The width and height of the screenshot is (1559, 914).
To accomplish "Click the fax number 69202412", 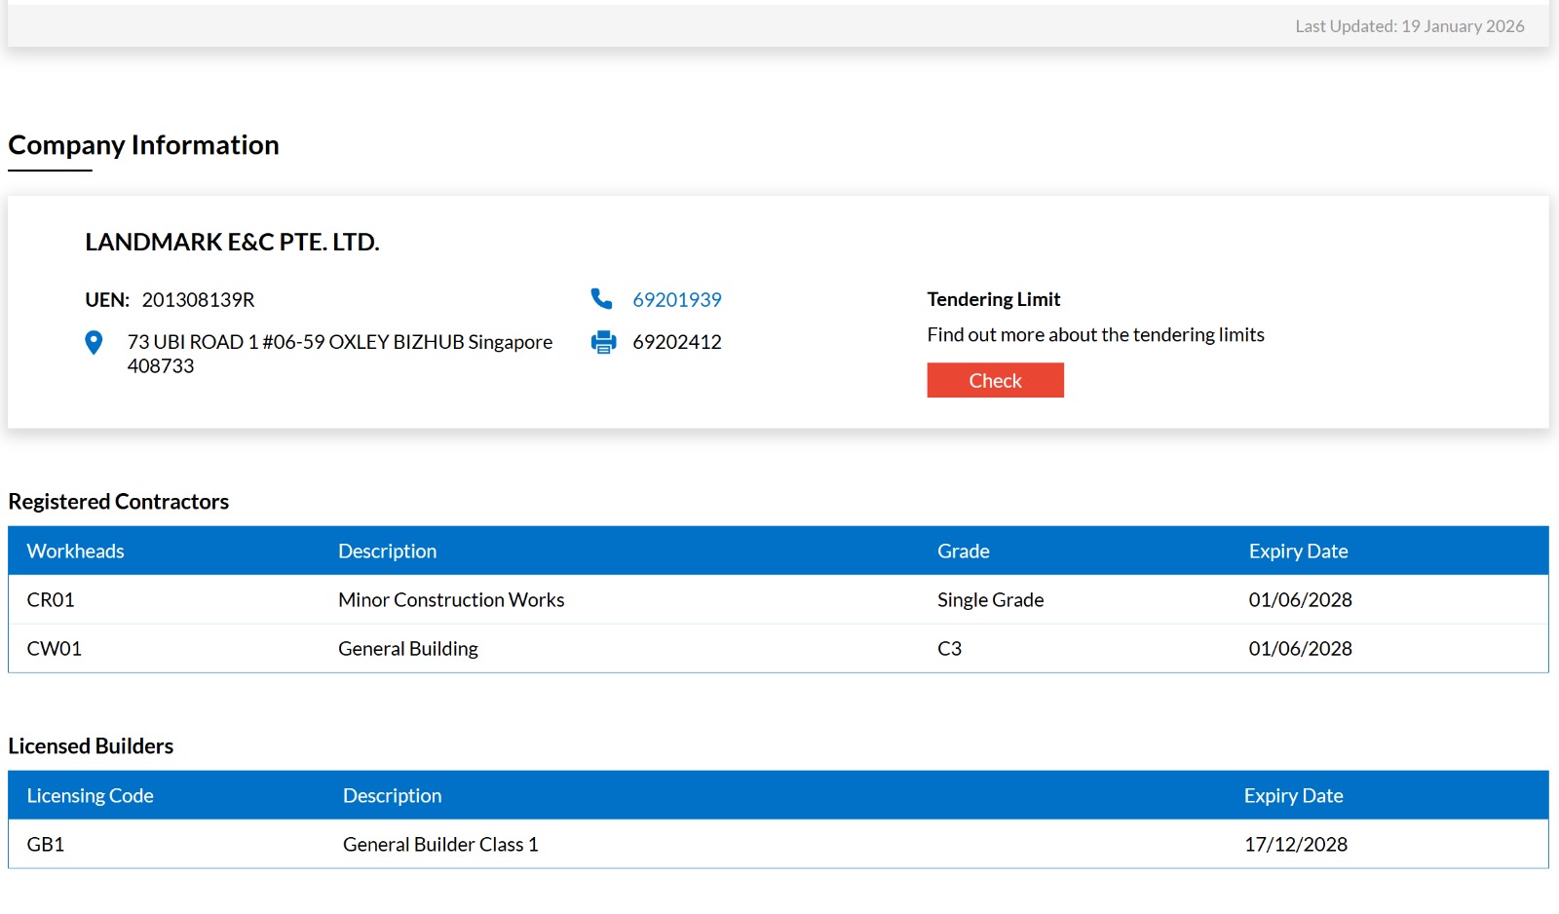I will coord(676,343).
